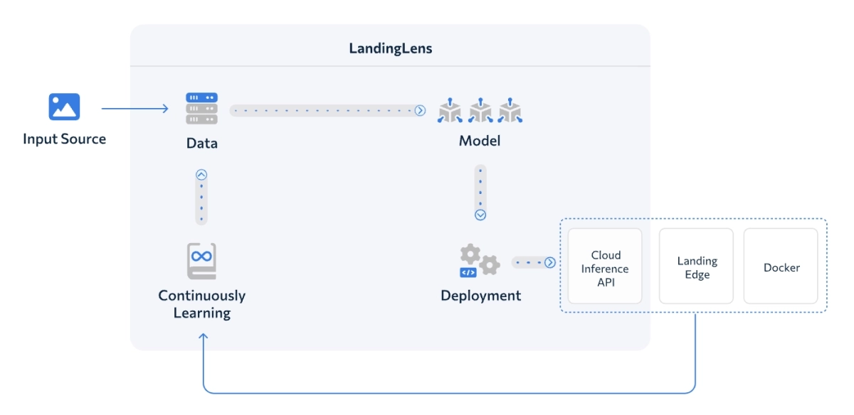Select the middle Model cube icon

[x=480, y=110]
